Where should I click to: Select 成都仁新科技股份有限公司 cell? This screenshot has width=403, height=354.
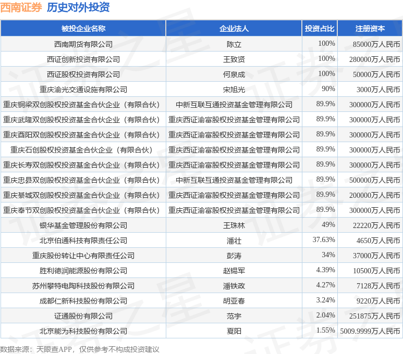click(83, 301)
